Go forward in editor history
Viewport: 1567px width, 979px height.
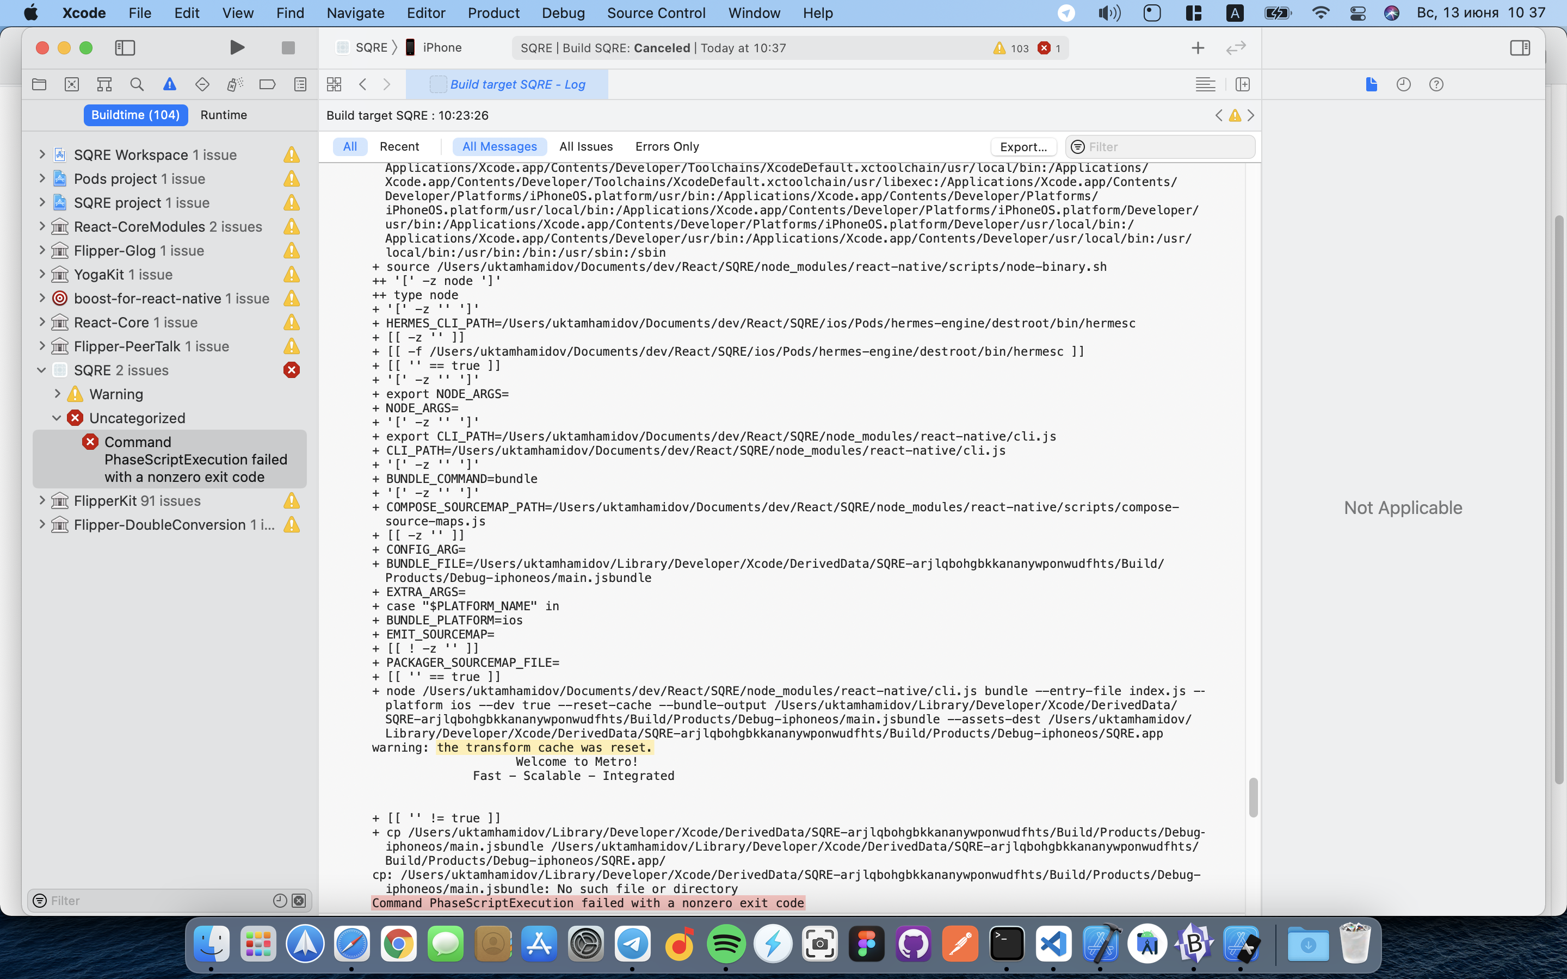[x=386, y=84]
